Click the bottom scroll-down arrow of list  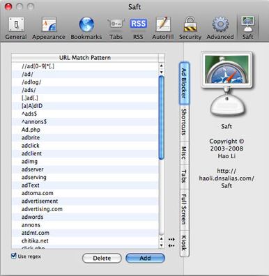(x=162, y=245)
